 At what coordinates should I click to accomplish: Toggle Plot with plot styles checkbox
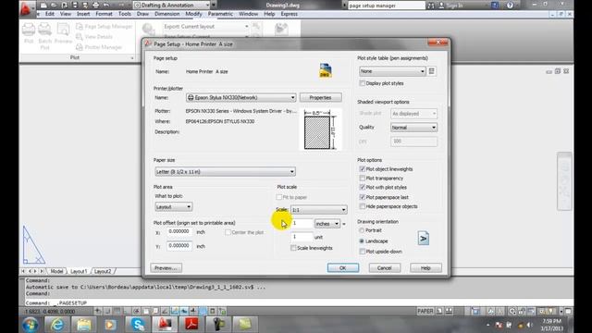coord(362,187)
